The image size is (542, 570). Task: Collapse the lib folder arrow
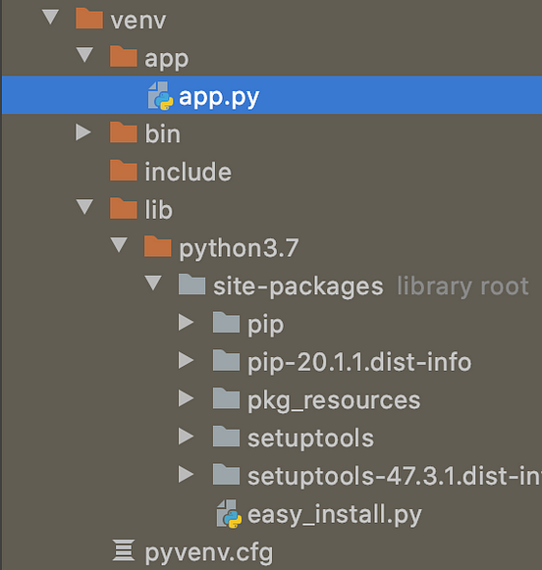[x=85, y=207]
